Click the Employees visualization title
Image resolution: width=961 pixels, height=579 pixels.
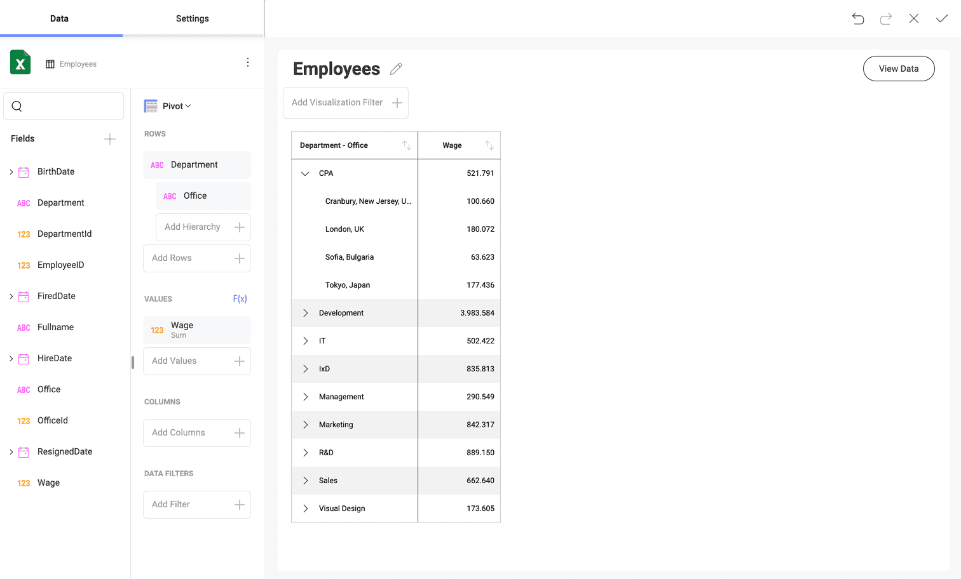[336, 69]
